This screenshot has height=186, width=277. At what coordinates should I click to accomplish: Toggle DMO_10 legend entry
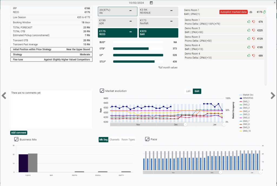coord(245,131)
